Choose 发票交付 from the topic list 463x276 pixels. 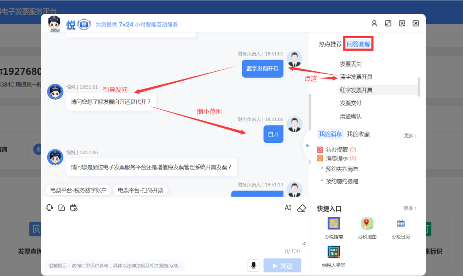(x=351, y=103)
